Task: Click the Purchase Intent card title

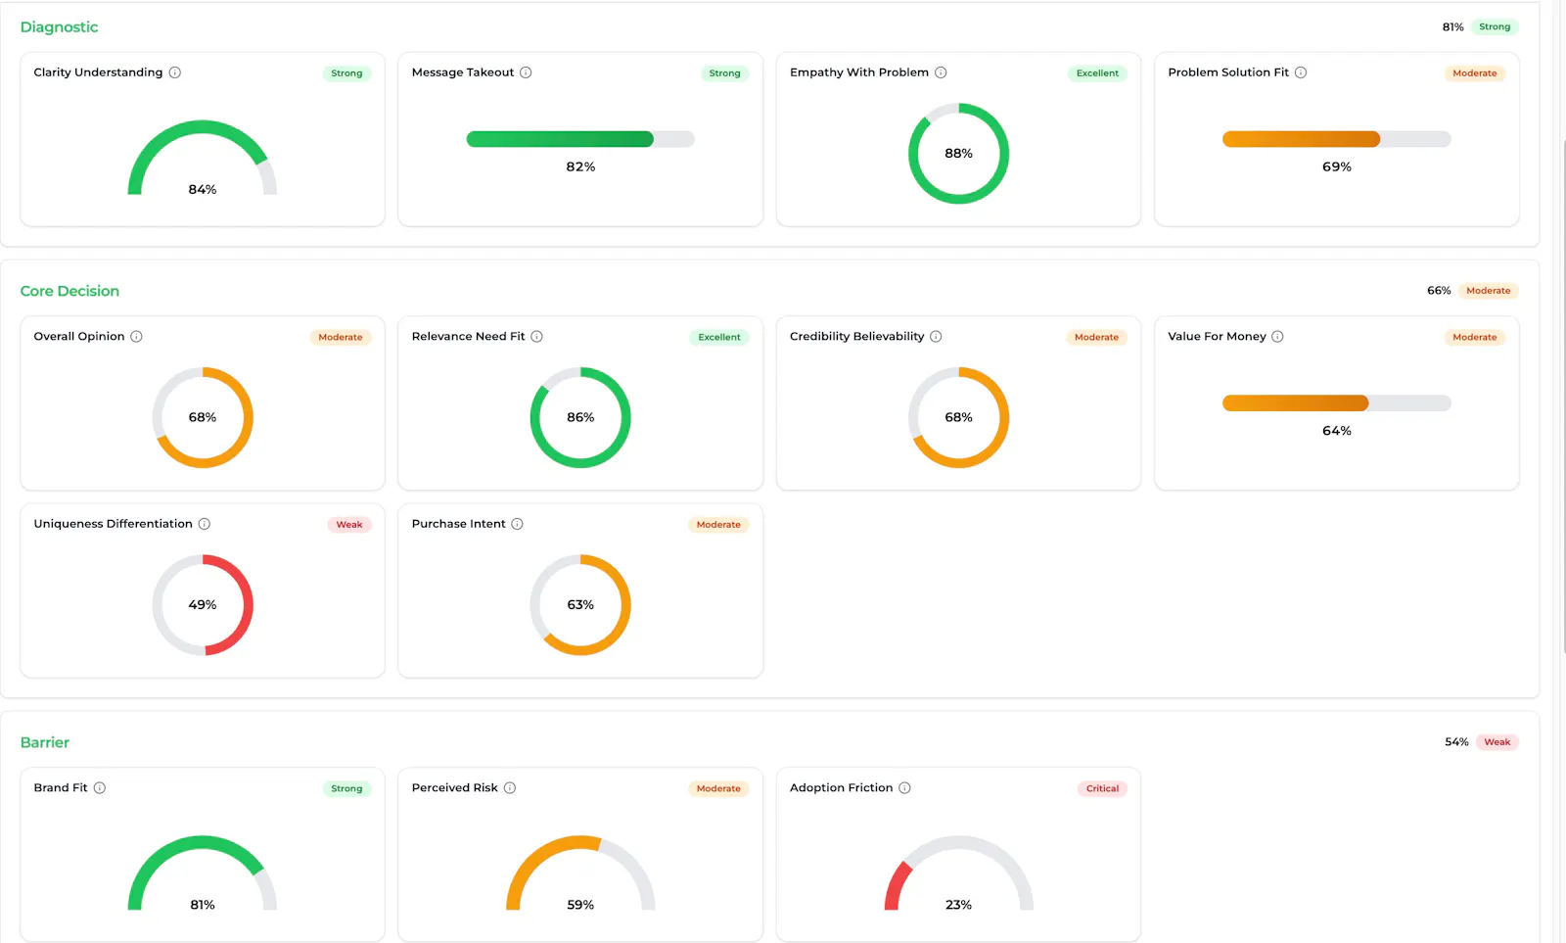Action: pyautogui.click(x=459, y=524)
